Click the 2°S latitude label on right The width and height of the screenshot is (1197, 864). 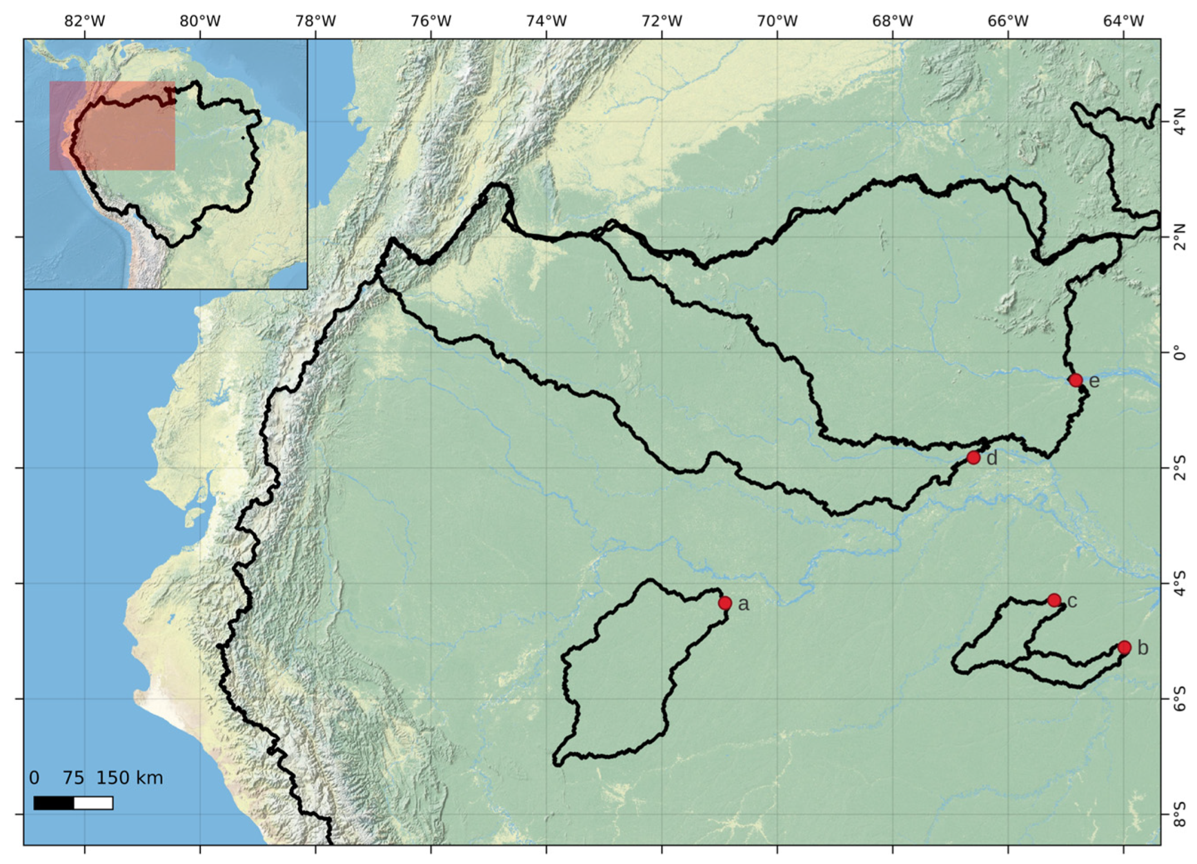pyautogui.click(x=1179, y=468)
